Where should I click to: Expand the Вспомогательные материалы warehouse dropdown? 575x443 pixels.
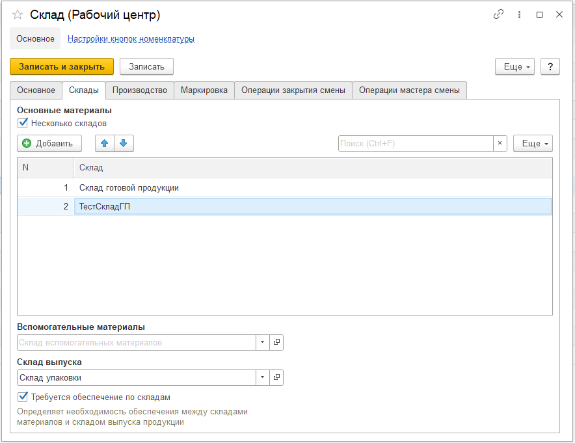pyautogui.click(x=263, y=342)
